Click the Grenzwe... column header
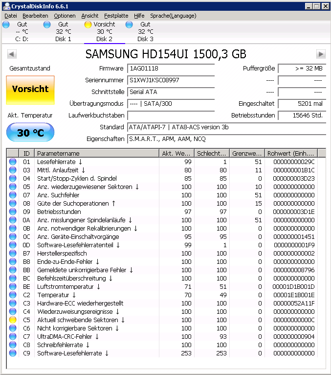The width and height of the screenshot is (331, 375). coord(247,153)
